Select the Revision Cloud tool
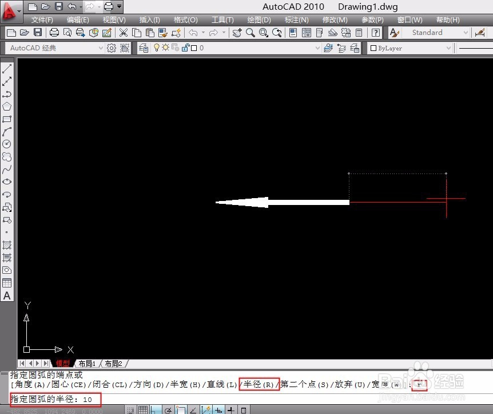Viewport: 493px width, 414px height. click(7, 157)
